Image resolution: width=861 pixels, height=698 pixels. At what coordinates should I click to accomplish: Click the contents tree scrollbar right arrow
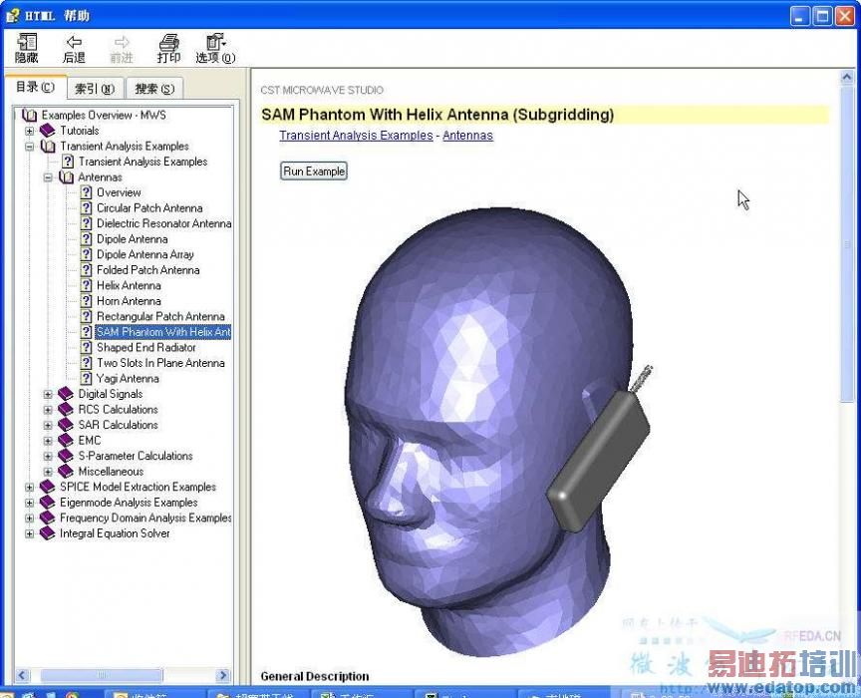point(223,675)
